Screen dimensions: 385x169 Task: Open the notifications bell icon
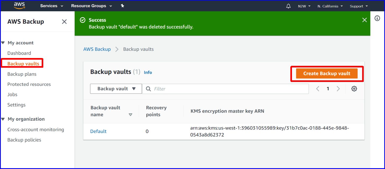tap(288, 6)
